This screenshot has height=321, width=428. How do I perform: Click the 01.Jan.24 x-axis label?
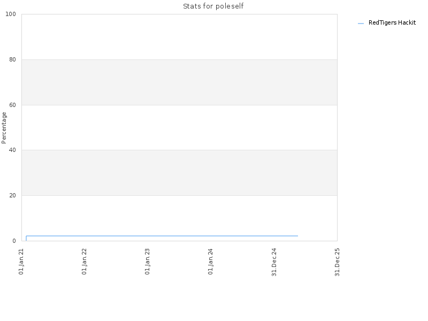click(210, 262)
